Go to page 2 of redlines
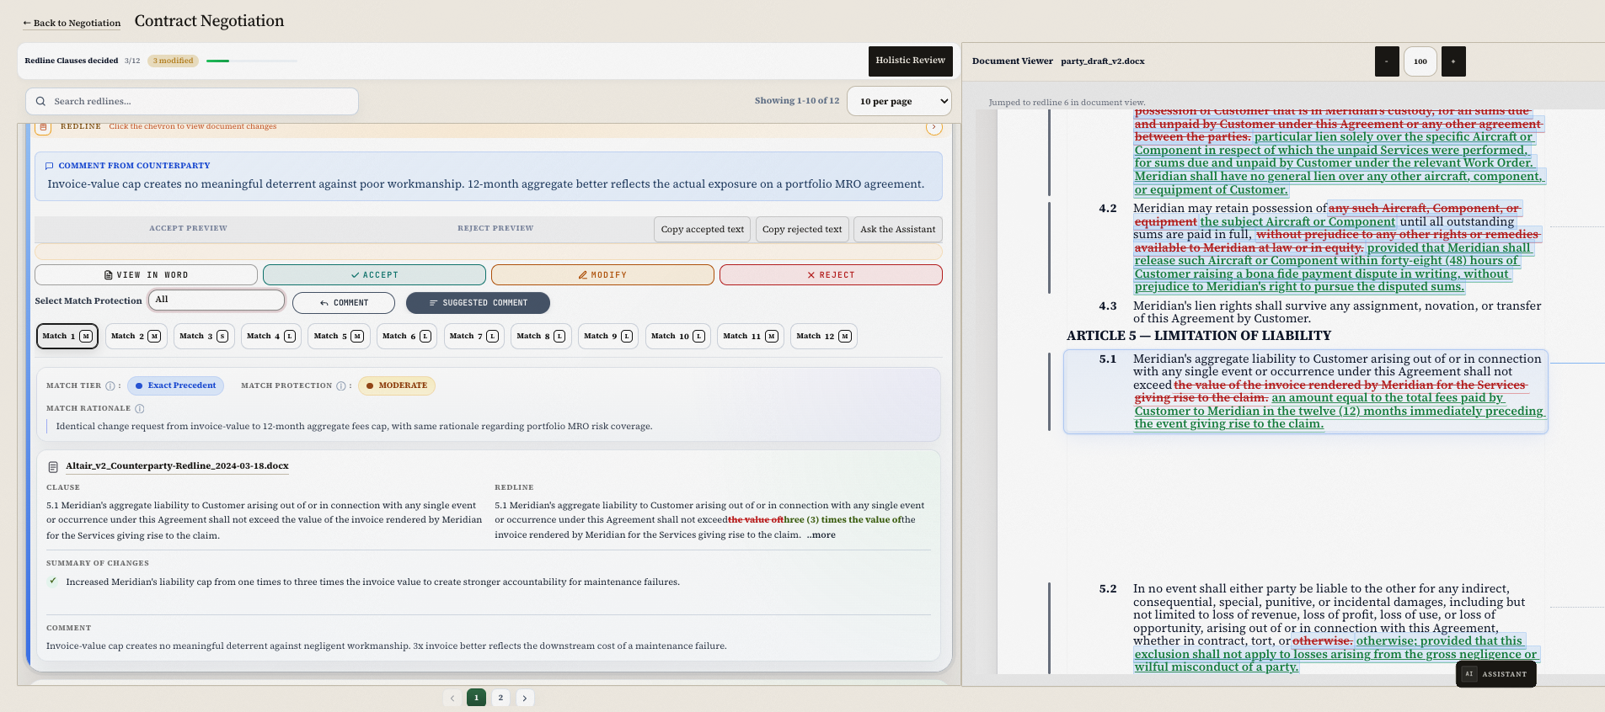The image size is (1605, 712). click(500, 698)
